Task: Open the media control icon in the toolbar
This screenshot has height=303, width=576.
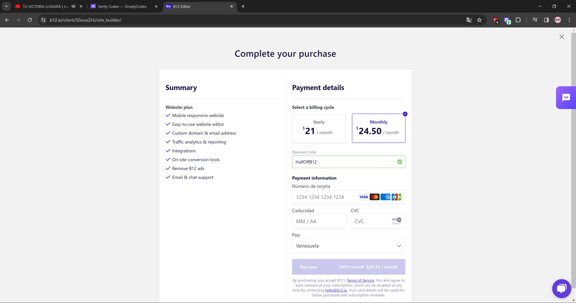Action: coord(535,20)
